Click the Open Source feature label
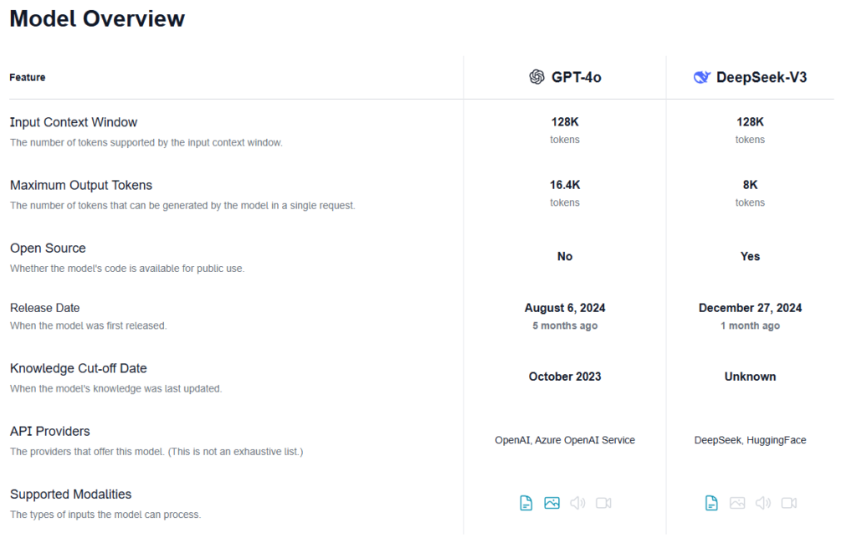This screenshot has width=857, height=538. click(48, 248)
